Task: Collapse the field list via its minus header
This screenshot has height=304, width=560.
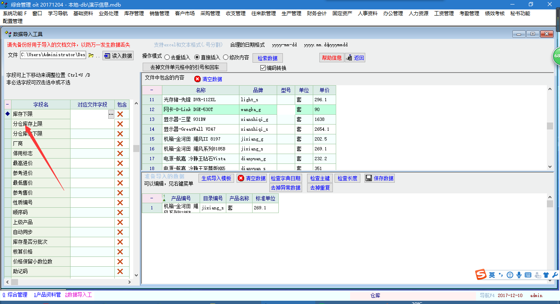Action: click(7, 104)
